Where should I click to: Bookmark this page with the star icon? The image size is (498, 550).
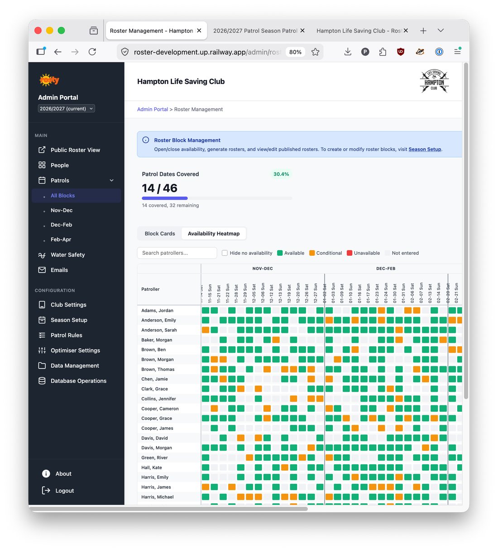point(316,52)
